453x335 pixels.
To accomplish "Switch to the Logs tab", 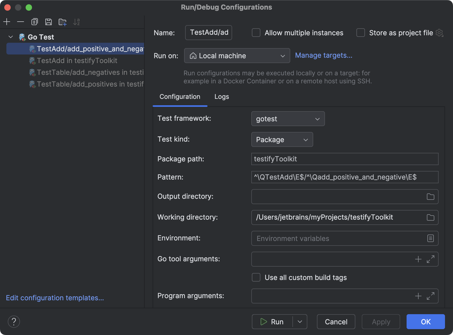I will coord(221,97).
